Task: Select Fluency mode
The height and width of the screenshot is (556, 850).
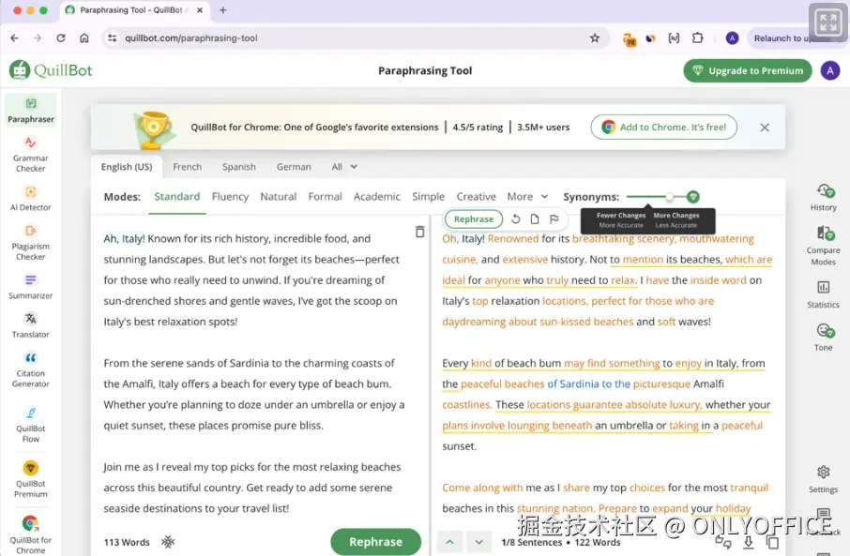Action: [x=230, y=197]
